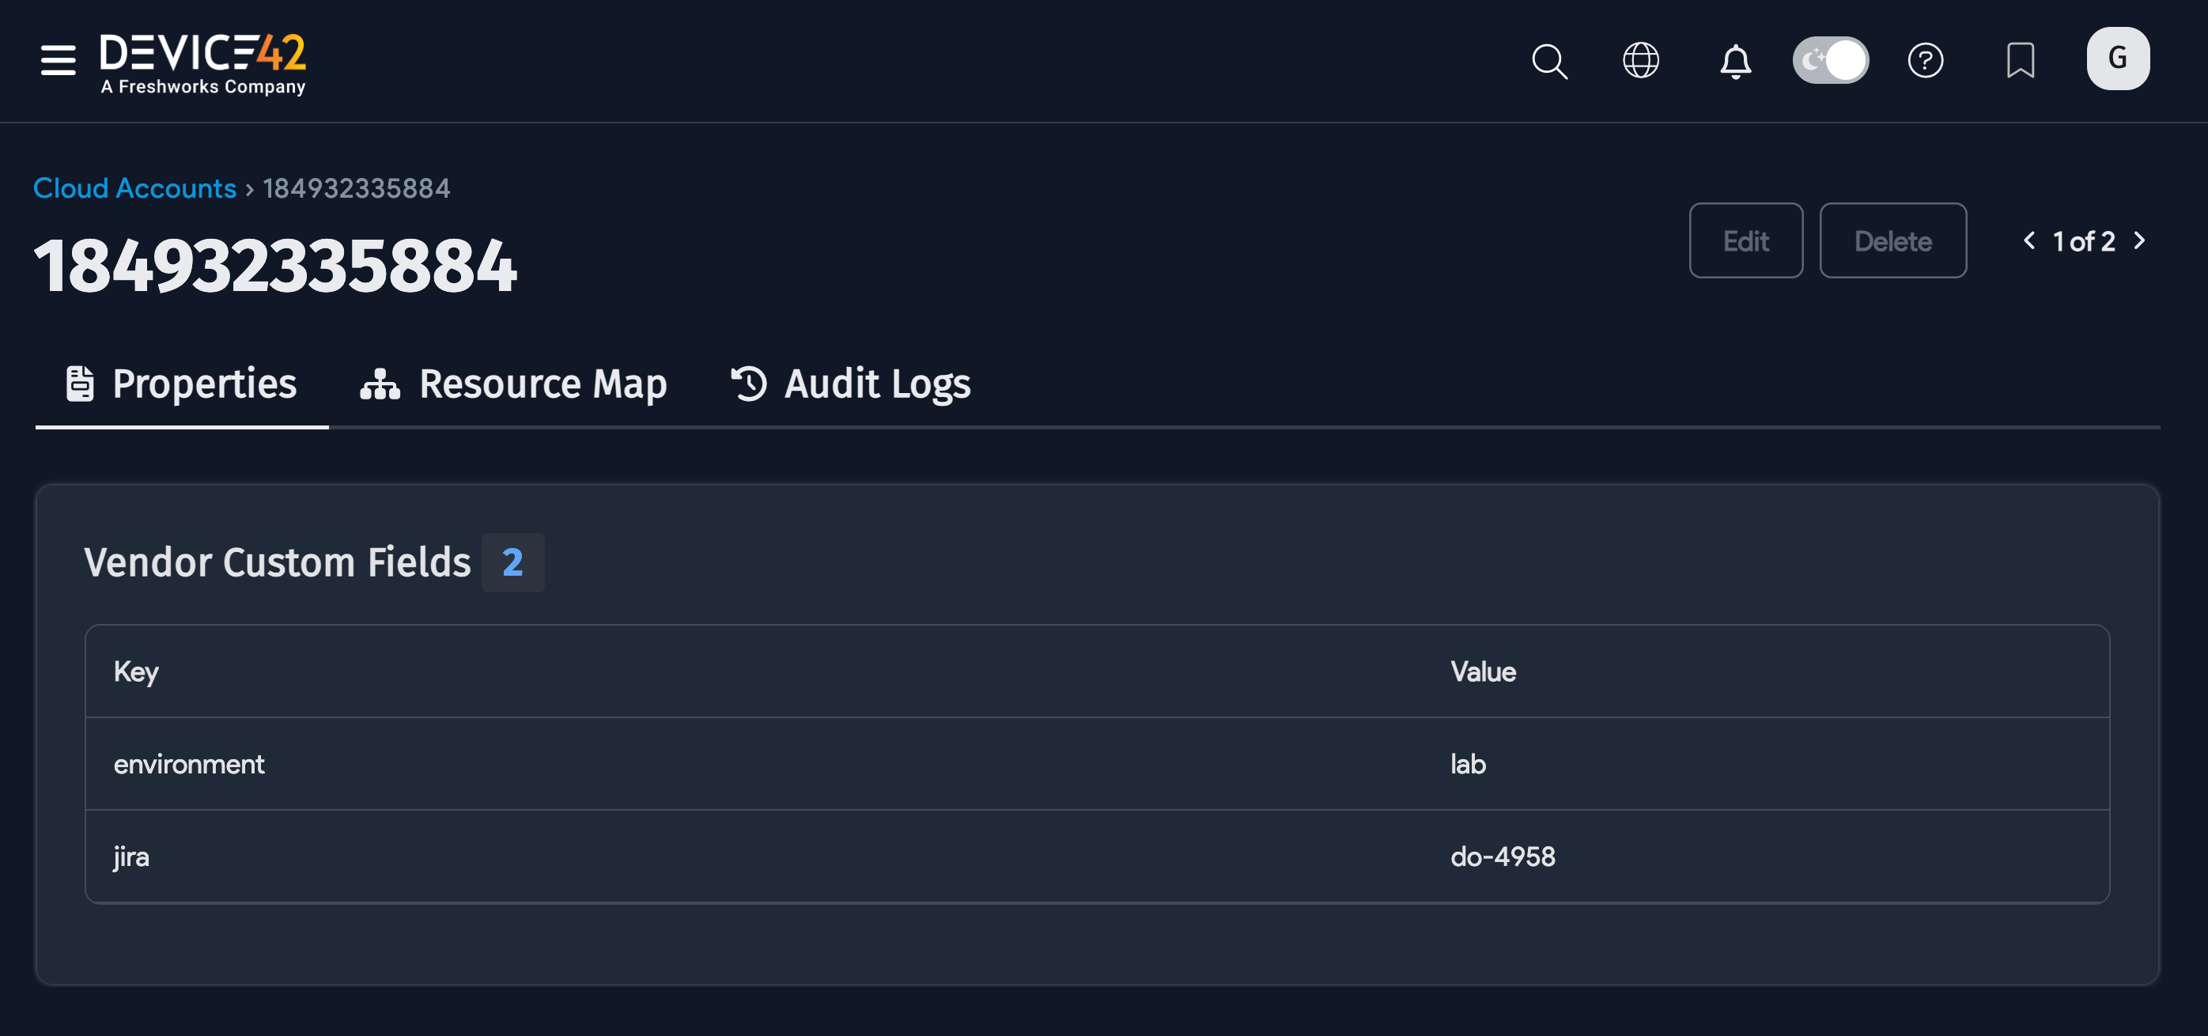Click the language globe icon
The height and width of the screenshot is (1036, 2208).
click(x=1639, y=60)
